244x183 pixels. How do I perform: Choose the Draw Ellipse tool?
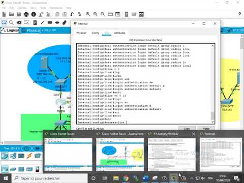(x=57, y=22)
